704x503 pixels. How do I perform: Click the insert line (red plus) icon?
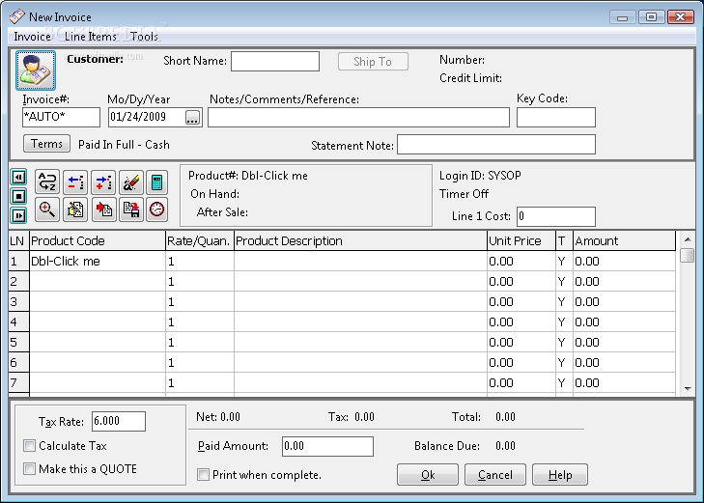[103, 182]
